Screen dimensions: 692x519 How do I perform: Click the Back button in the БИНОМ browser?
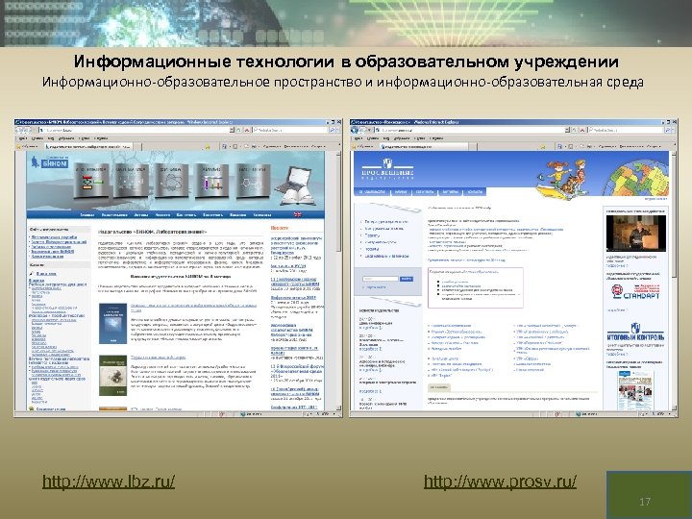(x=19, y=130)
